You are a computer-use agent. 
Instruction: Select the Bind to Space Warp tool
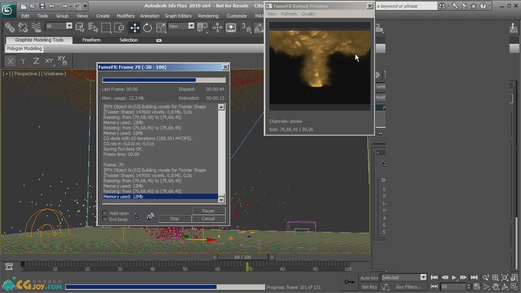tap(36, 27)
